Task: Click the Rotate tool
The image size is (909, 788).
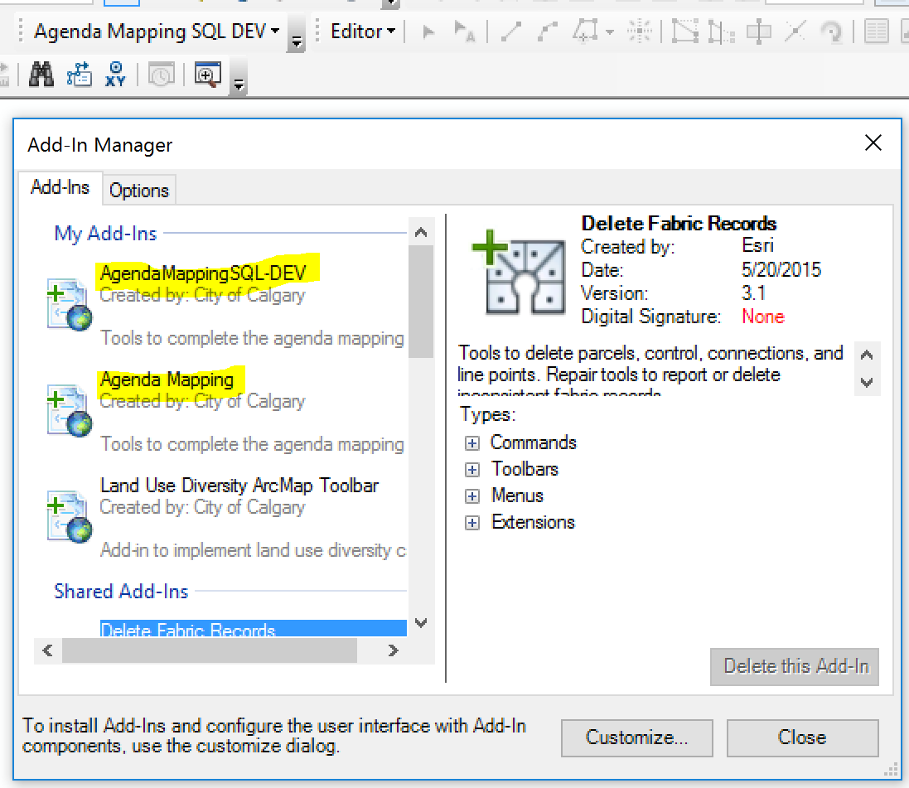Action: (831, 31)
